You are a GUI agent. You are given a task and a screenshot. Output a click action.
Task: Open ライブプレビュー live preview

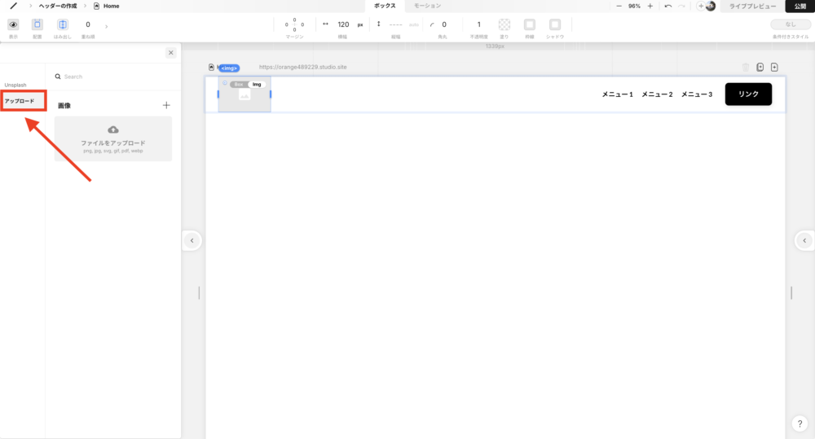pos(752,7)
